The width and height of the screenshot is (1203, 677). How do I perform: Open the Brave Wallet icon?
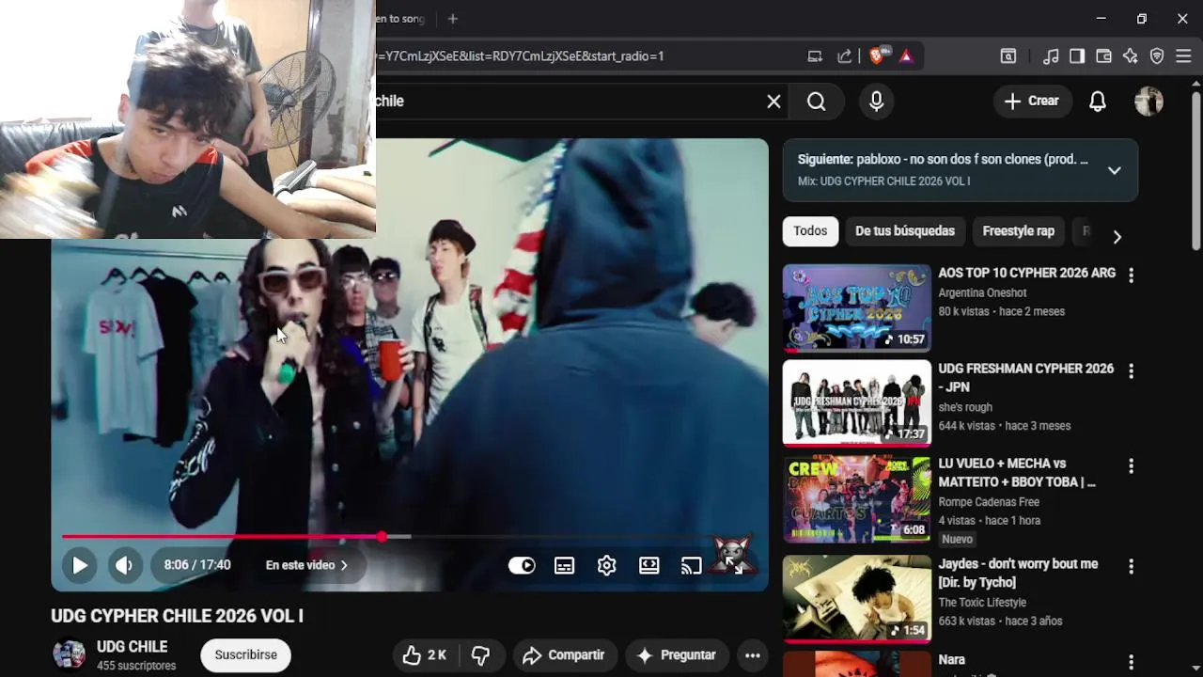pyautogui.click(x=1103, y=56)
